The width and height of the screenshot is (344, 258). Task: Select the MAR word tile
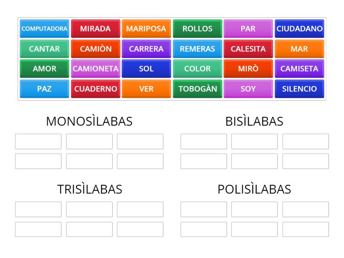point(299,49)
